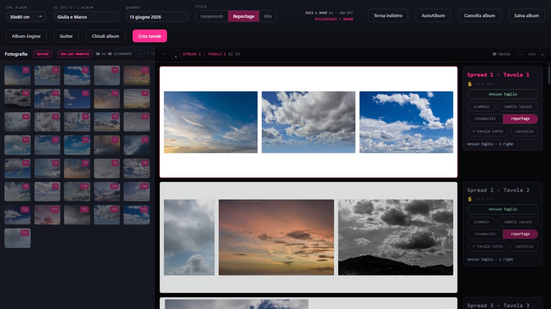Click the pink Crea tavole button

pos(150,36)
